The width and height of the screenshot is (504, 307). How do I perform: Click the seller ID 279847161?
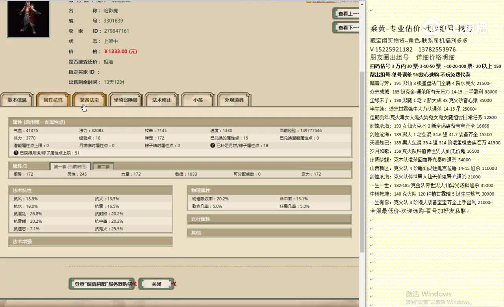tap(116, 31)
